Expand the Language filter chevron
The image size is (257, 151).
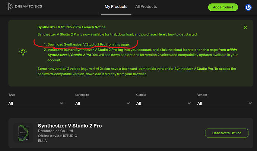[128, 103]
